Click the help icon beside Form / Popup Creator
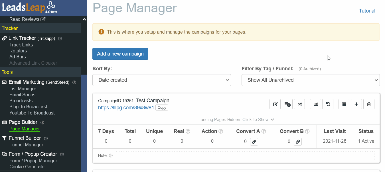Screen dimensions: 385x172 click(62, 154)
